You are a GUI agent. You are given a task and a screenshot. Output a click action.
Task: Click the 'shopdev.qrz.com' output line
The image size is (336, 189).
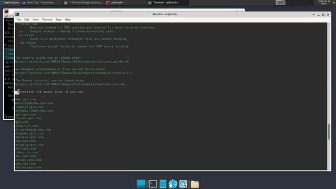click(29, 133)
